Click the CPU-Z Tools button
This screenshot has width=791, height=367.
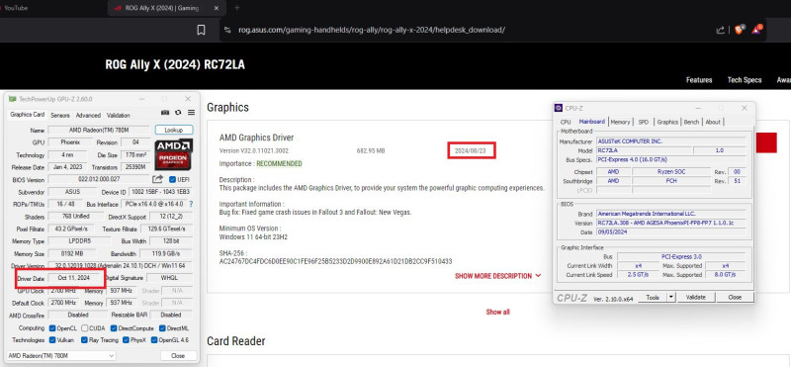point(653,298)
